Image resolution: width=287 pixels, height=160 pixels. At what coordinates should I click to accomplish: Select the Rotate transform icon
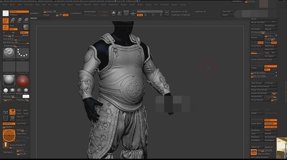(x=26, y=20)
